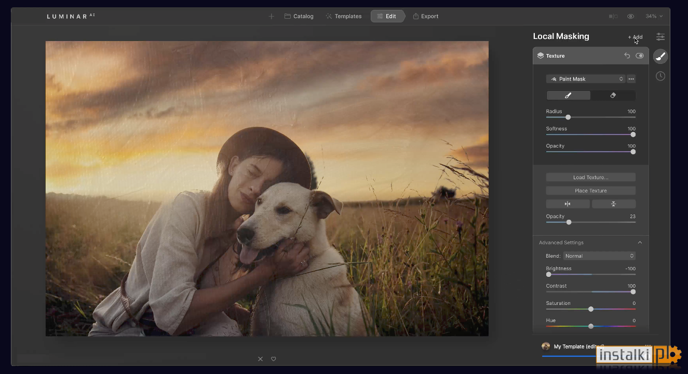Collapse the Advanced Settings section
This screenshot has height=374, width=688.
[640, 243]
